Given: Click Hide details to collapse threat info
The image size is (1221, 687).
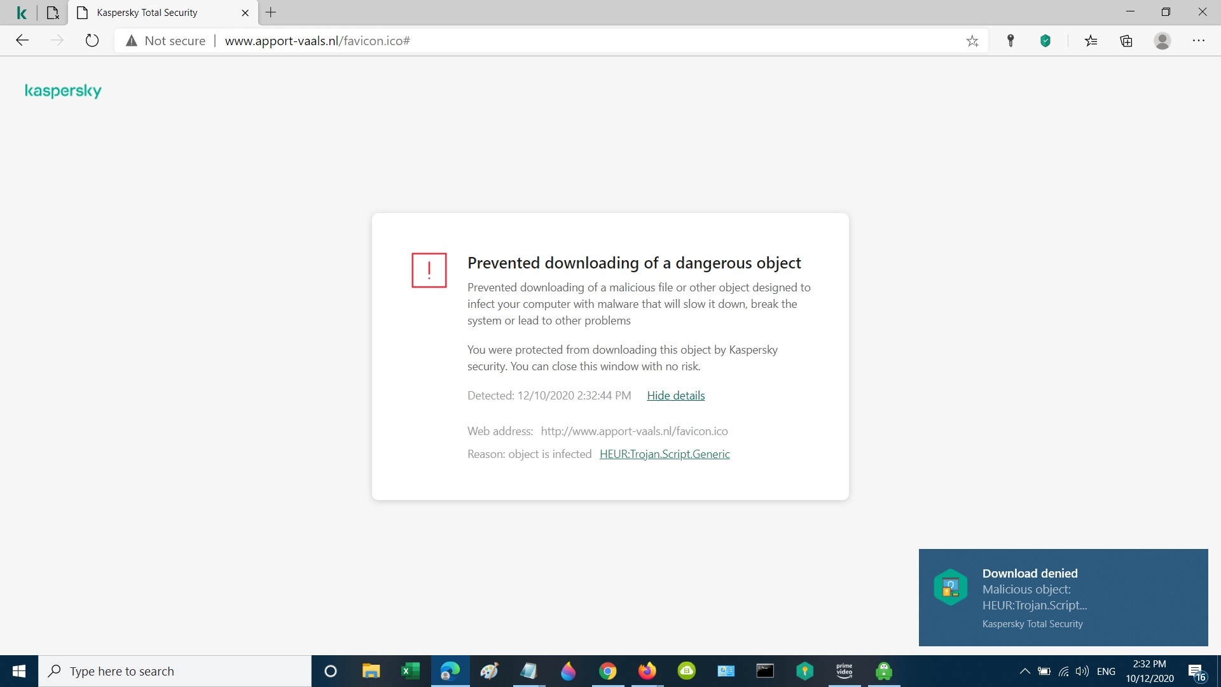Looking at the screenshot, I should [675, 395].
